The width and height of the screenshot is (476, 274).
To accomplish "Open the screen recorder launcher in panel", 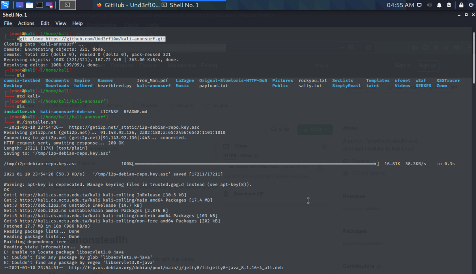I will [x=49, y=5].
